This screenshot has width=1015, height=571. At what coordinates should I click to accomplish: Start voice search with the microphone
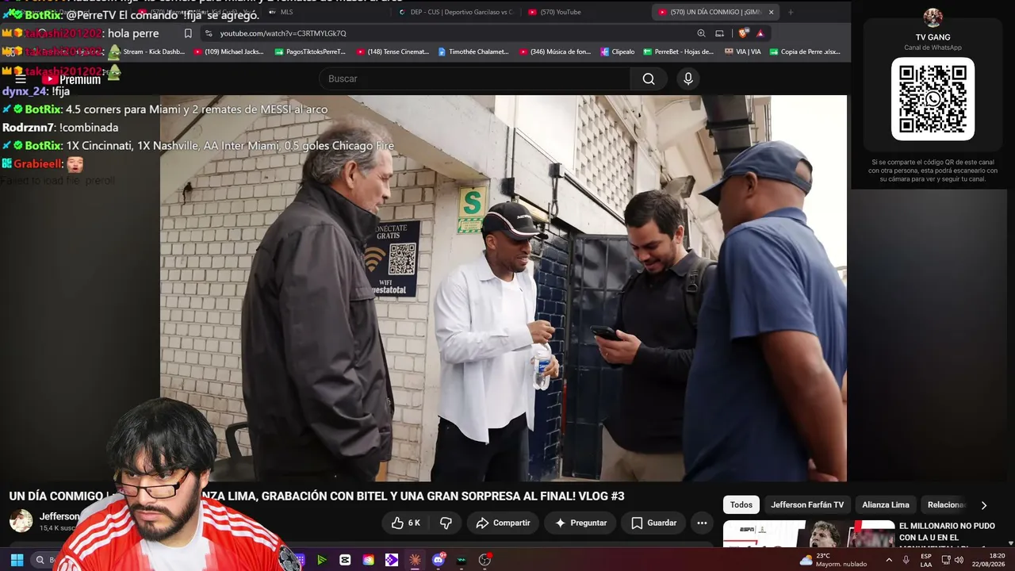coord(688,79)
